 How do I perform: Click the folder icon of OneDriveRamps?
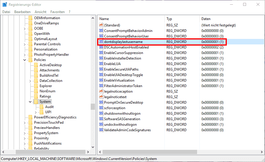30,23
